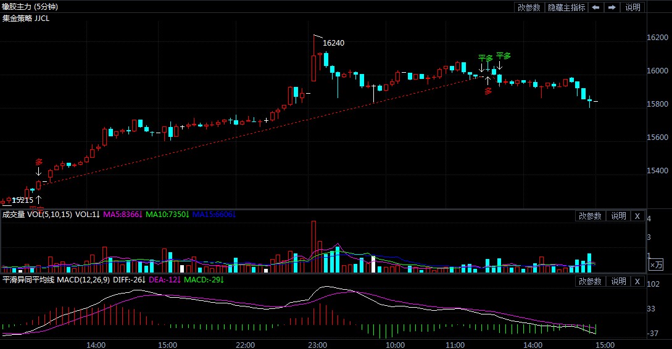Viewport: 672px width, 349px height.
Task: Click the right arrow navigation button
Action: pos(612,7)
